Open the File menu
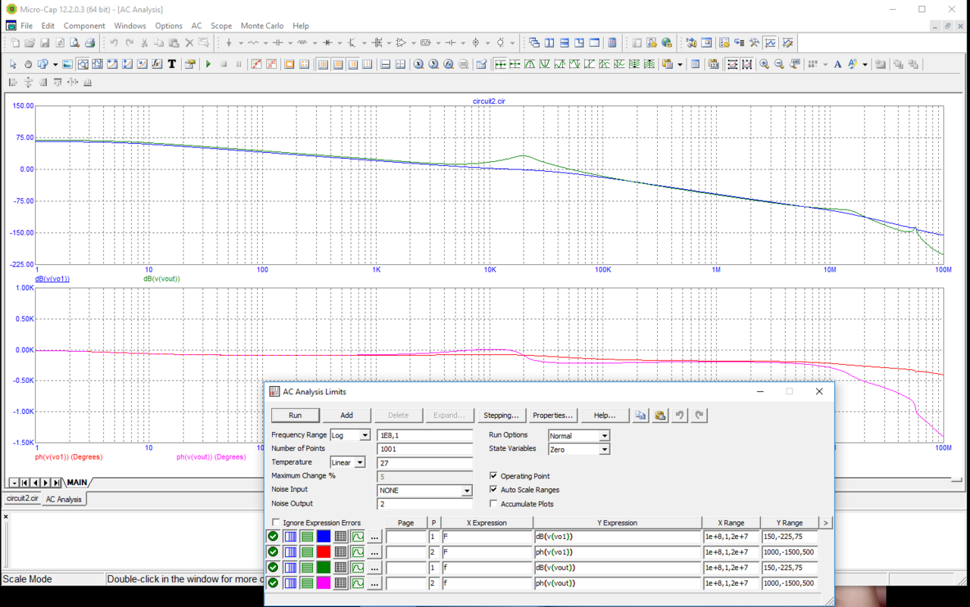This screenshot has height=607, width=970. click(27, 26)
